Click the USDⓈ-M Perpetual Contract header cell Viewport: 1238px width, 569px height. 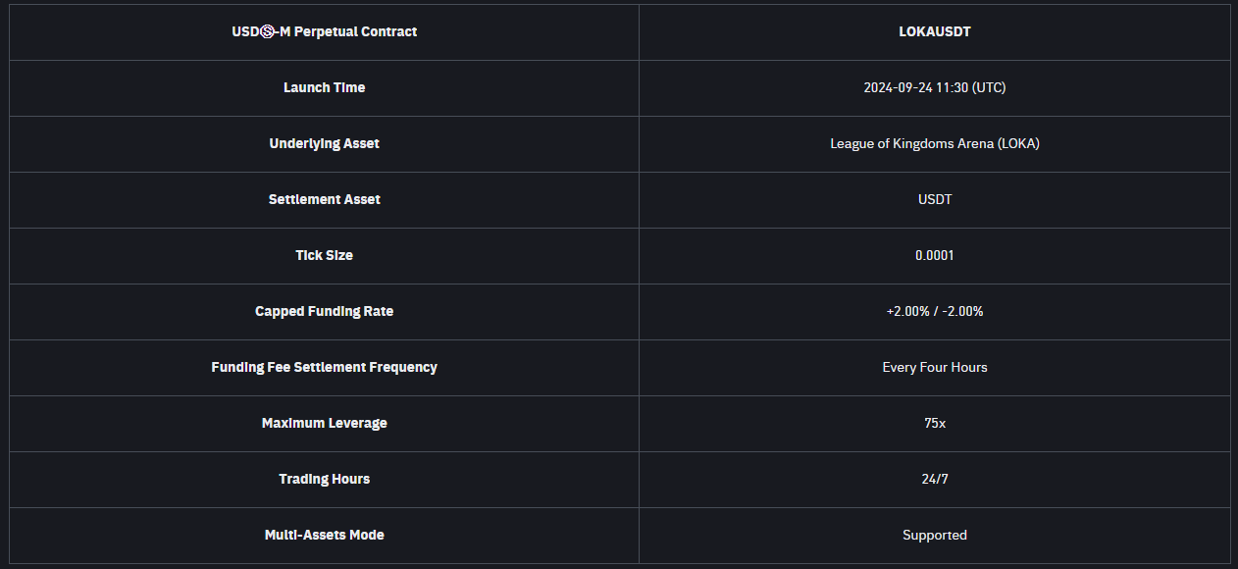(324, 31)
